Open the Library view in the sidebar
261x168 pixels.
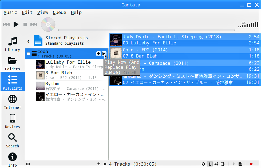point(13,44)
